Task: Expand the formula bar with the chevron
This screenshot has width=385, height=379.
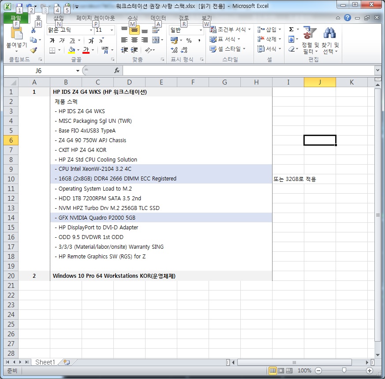Action: click(378, 70)
